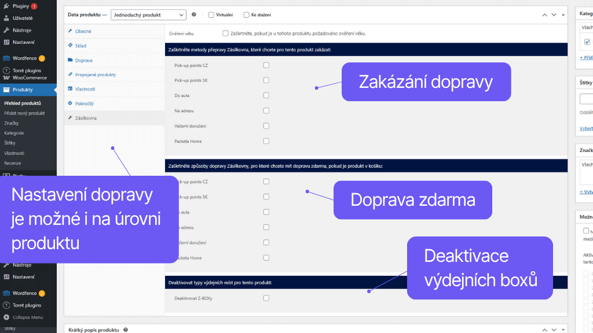Click help icon next to Krátký popis produktu

coord(126,330)
